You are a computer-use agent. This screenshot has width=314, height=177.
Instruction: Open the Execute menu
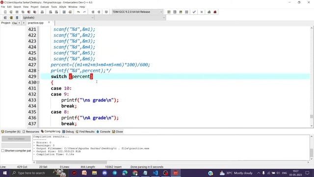pyautogui.click(x=45, y=7)
